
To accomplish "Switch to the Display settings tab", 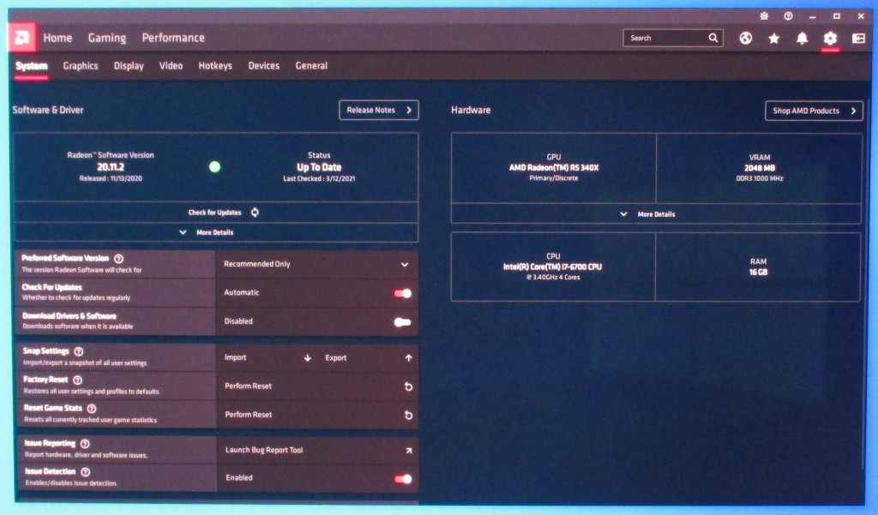I will (x=129, y=65).
